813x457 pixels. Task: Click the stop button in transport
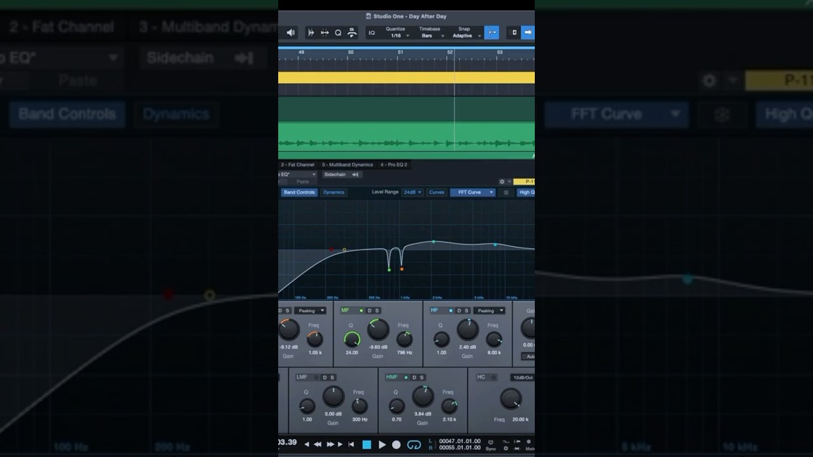[x=366, y=445]
